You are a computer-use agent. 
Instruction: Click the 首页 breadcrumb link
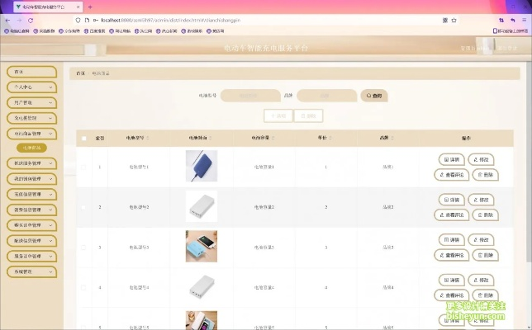(x=80, y=73)
